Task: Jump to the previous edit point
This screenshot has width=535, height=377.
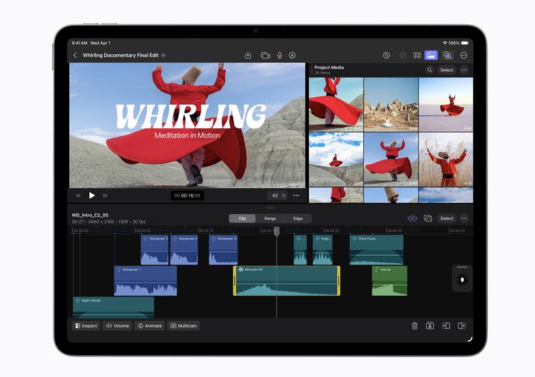Action: 78,196
